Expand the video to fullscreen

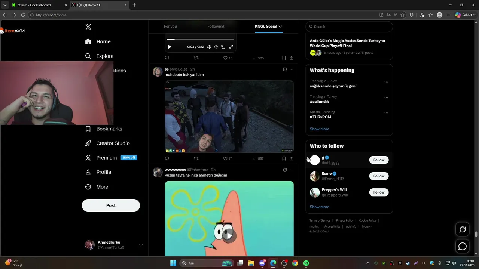231,47
